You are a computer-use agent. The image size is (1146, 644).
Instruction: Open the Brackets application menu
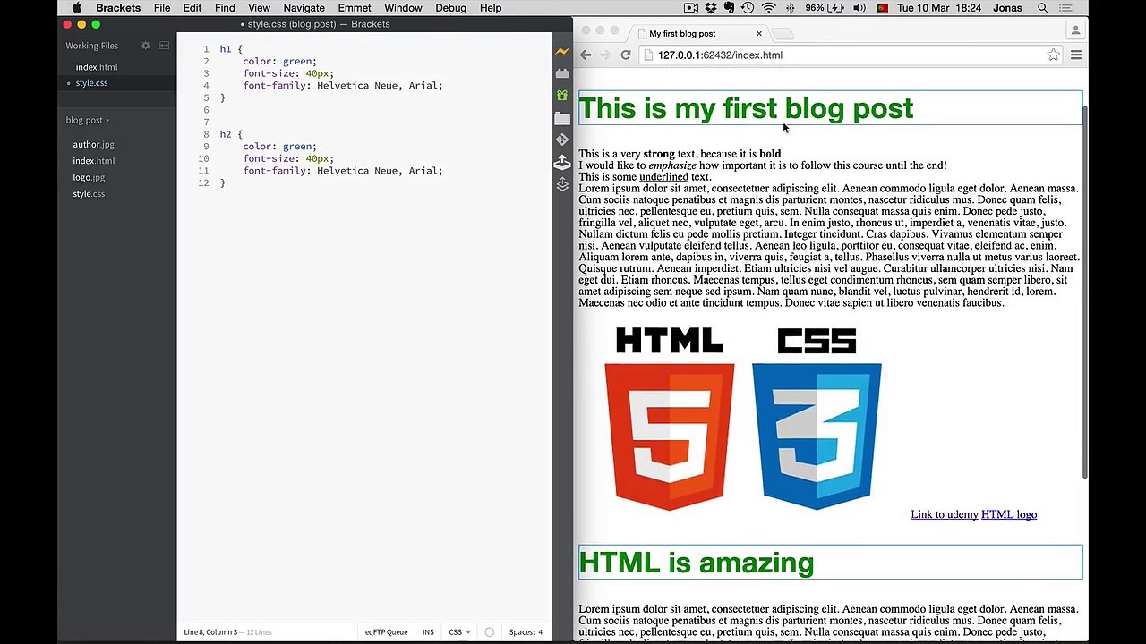tap(118, 8)
